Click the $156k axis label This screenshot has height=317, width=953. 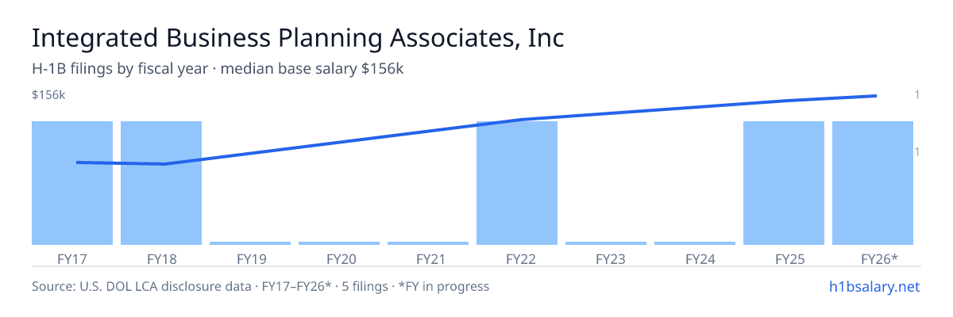(48, 95)
